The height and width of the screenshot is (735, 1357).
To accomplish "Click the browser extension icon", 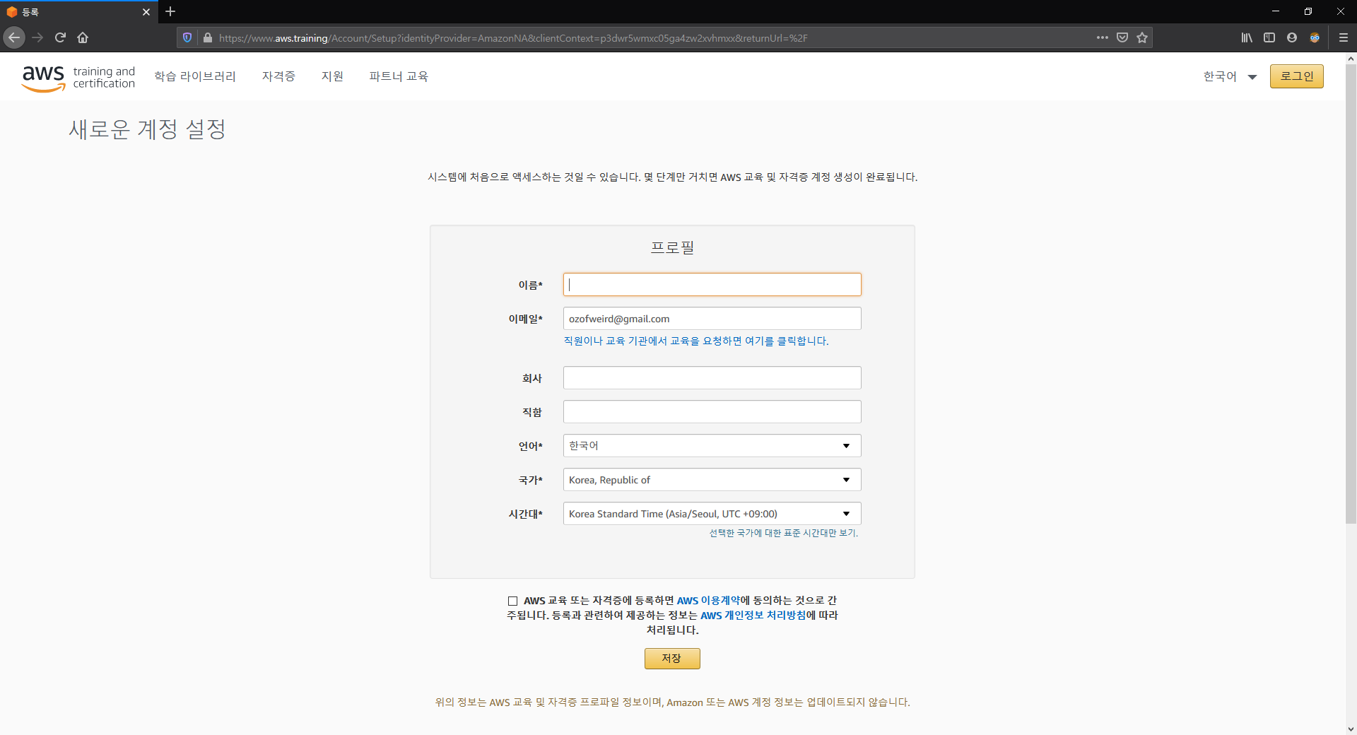I will [1315, 37].
